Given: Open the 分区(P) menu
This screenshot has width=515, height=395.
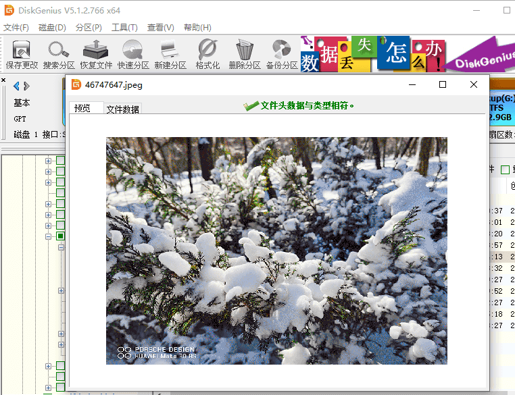Looking at the screenshot, I should point(89,28).
